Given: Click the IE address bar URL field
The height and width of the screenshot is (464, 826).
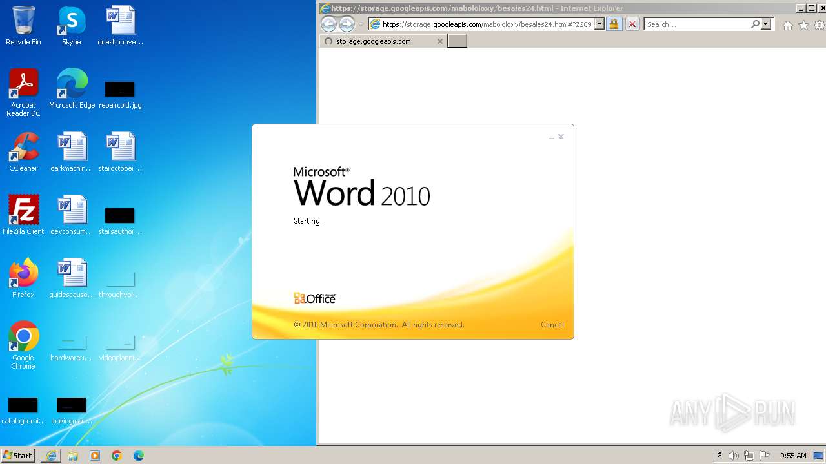Looking at the screenshot, I should 487,24.
